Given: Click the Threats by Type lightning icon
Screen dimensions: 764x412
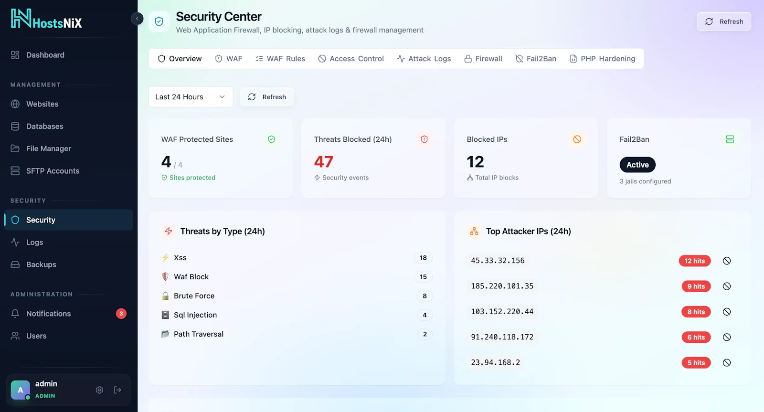Looking at the screenshot, I should pyautogui.click(x=169, y=231).
